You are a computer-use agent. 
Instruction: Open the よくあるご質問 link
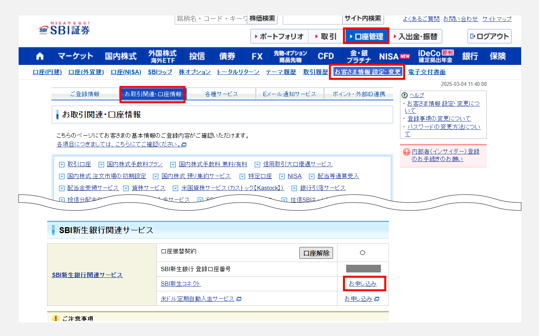(421, 19)
